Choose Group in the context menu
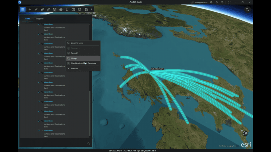 click(83, 59)
